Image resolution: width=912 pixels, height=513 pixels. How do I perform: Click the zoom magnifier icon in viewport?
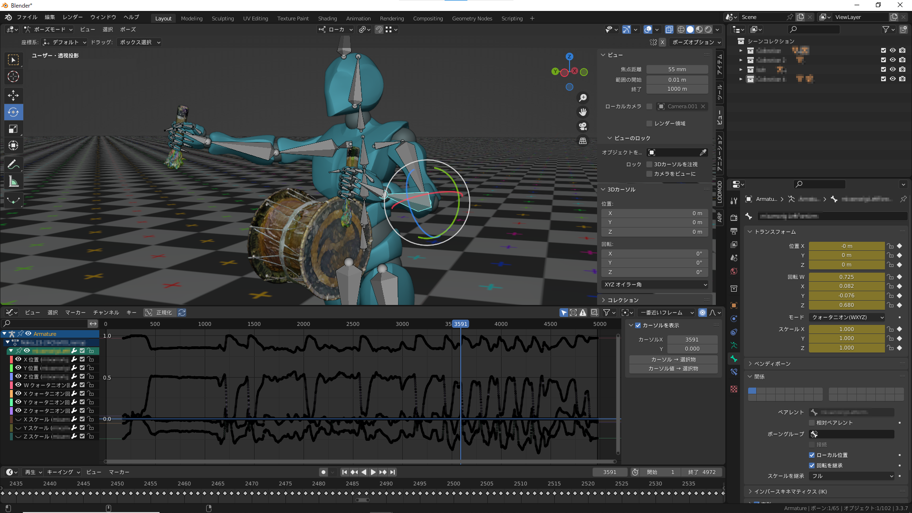tap(583, 98)
